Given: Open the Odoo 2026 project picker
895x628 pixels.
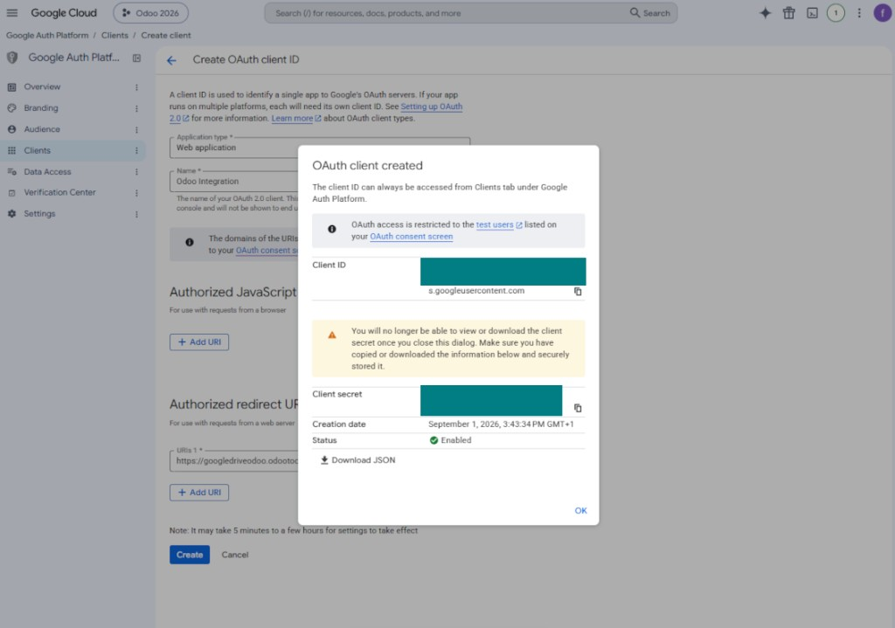Looking at the screenshot, I should [x=150, y=12].
